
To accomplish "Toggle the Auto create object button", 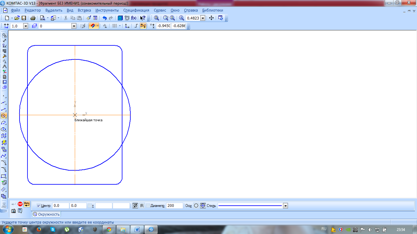I will click(27, 204).
